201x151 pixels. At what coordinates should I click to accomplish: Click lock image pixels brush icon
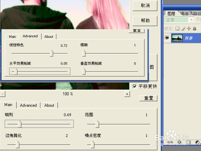(x=183, y=29)
